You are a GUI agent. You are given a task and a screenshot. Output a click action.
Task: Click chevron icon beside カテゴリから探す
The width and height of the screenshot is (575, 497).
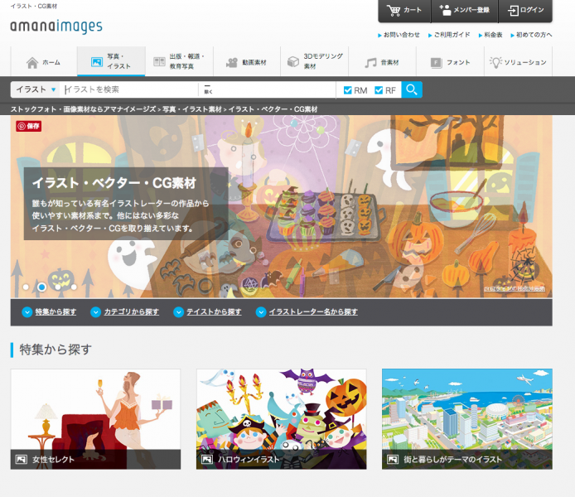point(96,312)
